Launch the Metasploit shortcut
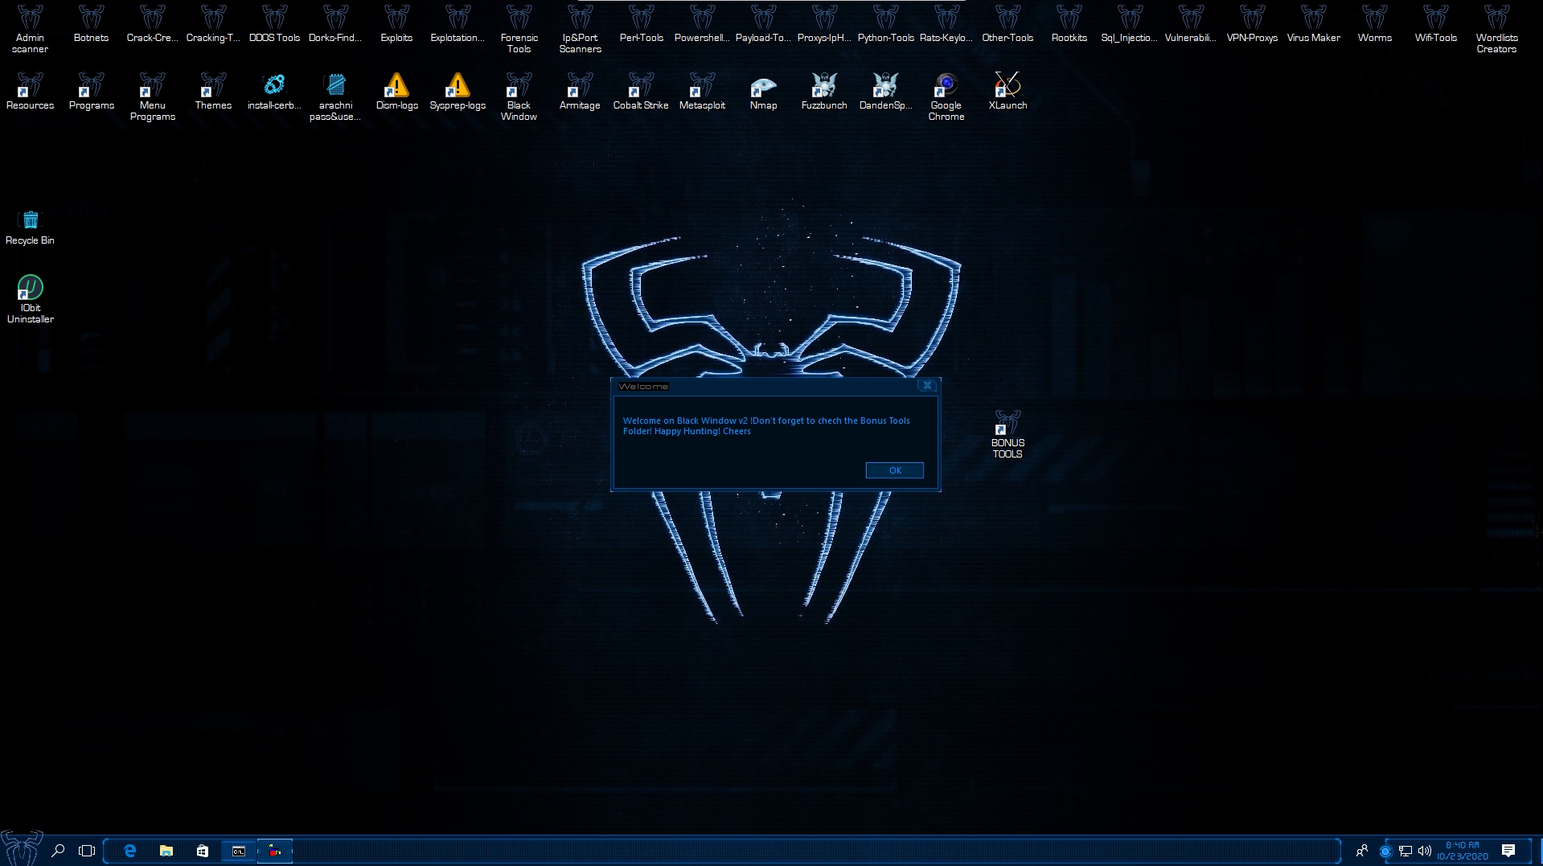 [702, 92]
